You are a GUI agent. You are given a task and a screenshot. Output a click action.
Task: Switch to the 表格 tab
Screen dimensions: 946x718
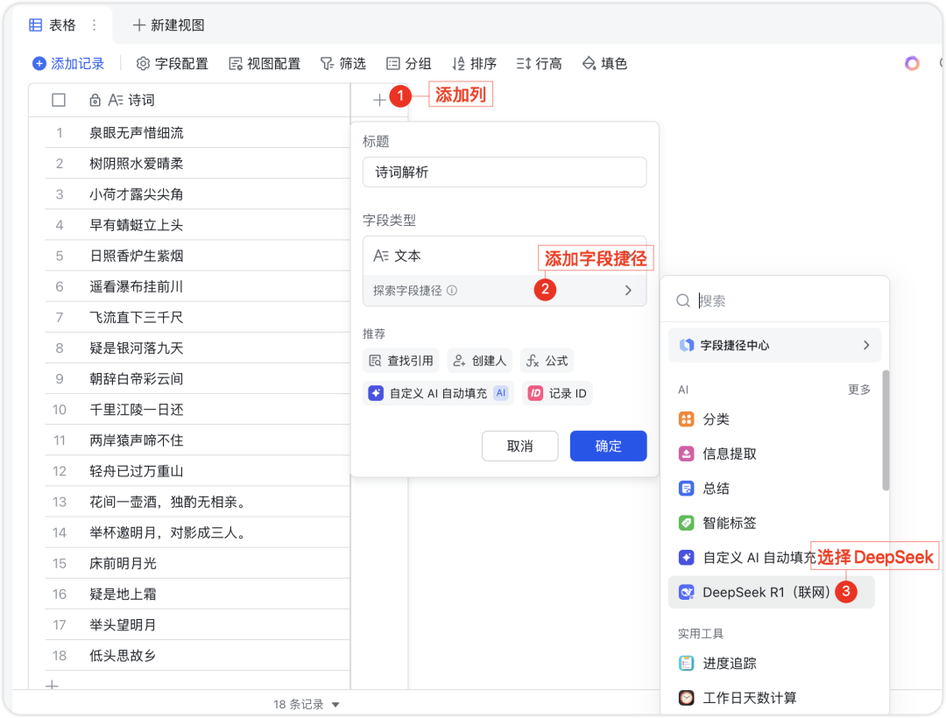[53, 25]
